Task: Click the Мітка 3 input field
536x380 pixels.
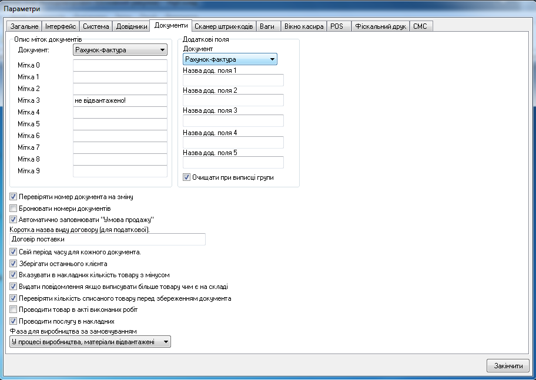Action: click(120, 100)
